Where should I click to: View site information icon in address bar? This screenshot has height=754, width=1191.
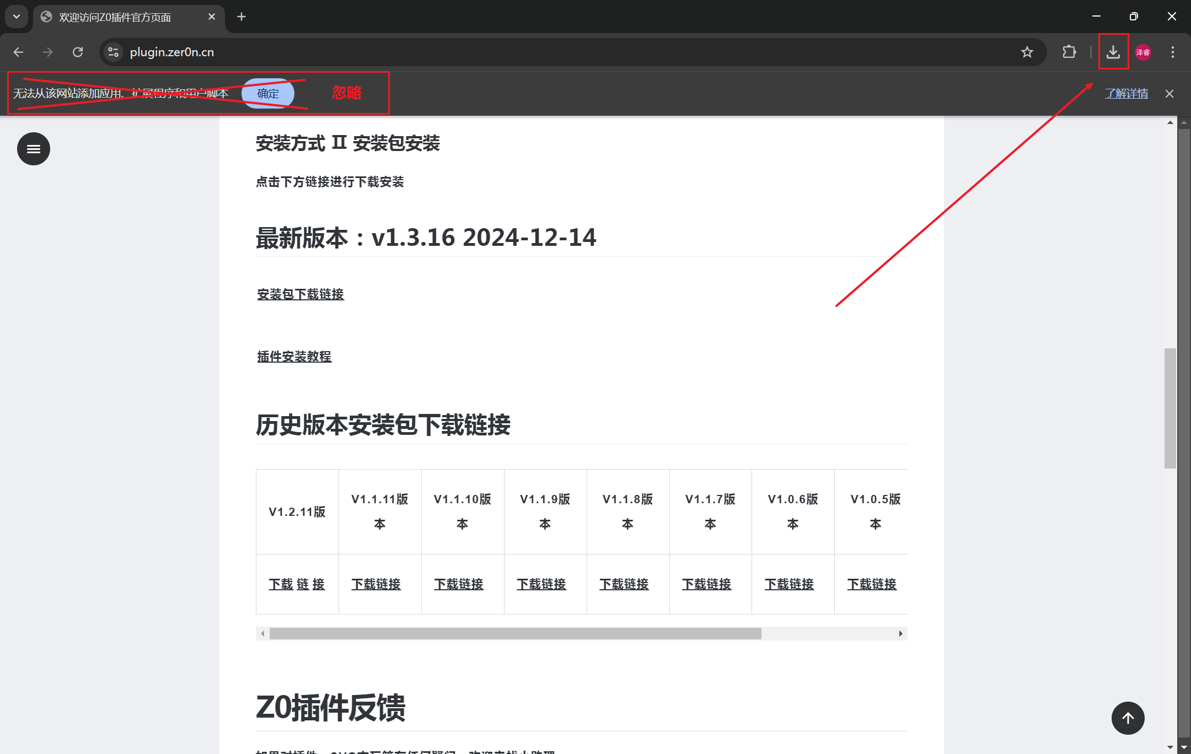(x=114, y=52)
